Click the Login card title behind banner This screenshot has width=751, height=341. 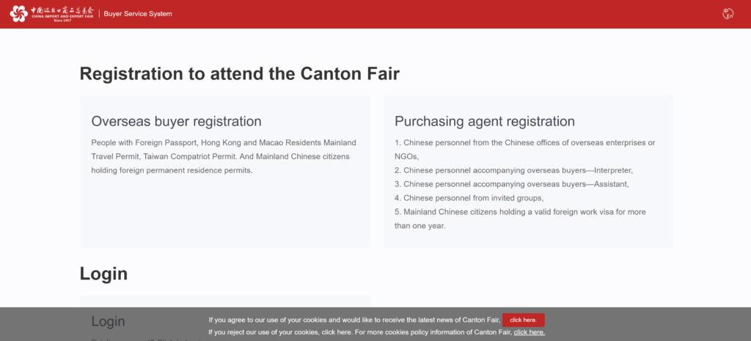coord(108,321)
